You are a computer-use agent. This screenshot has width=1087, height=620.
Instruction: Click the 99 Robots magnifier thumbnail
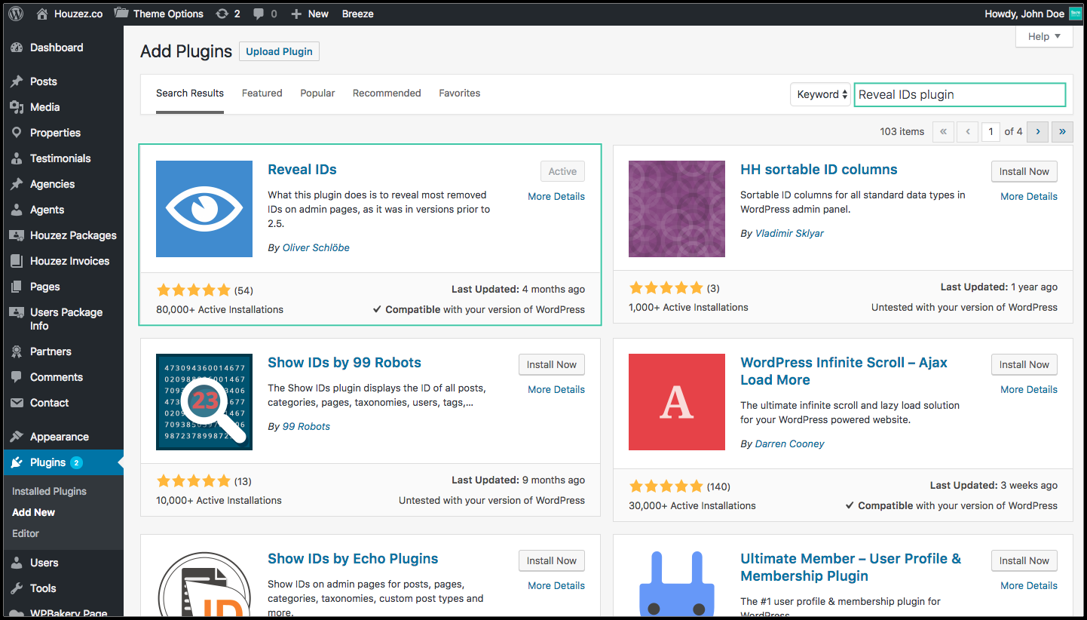(204, 402)
